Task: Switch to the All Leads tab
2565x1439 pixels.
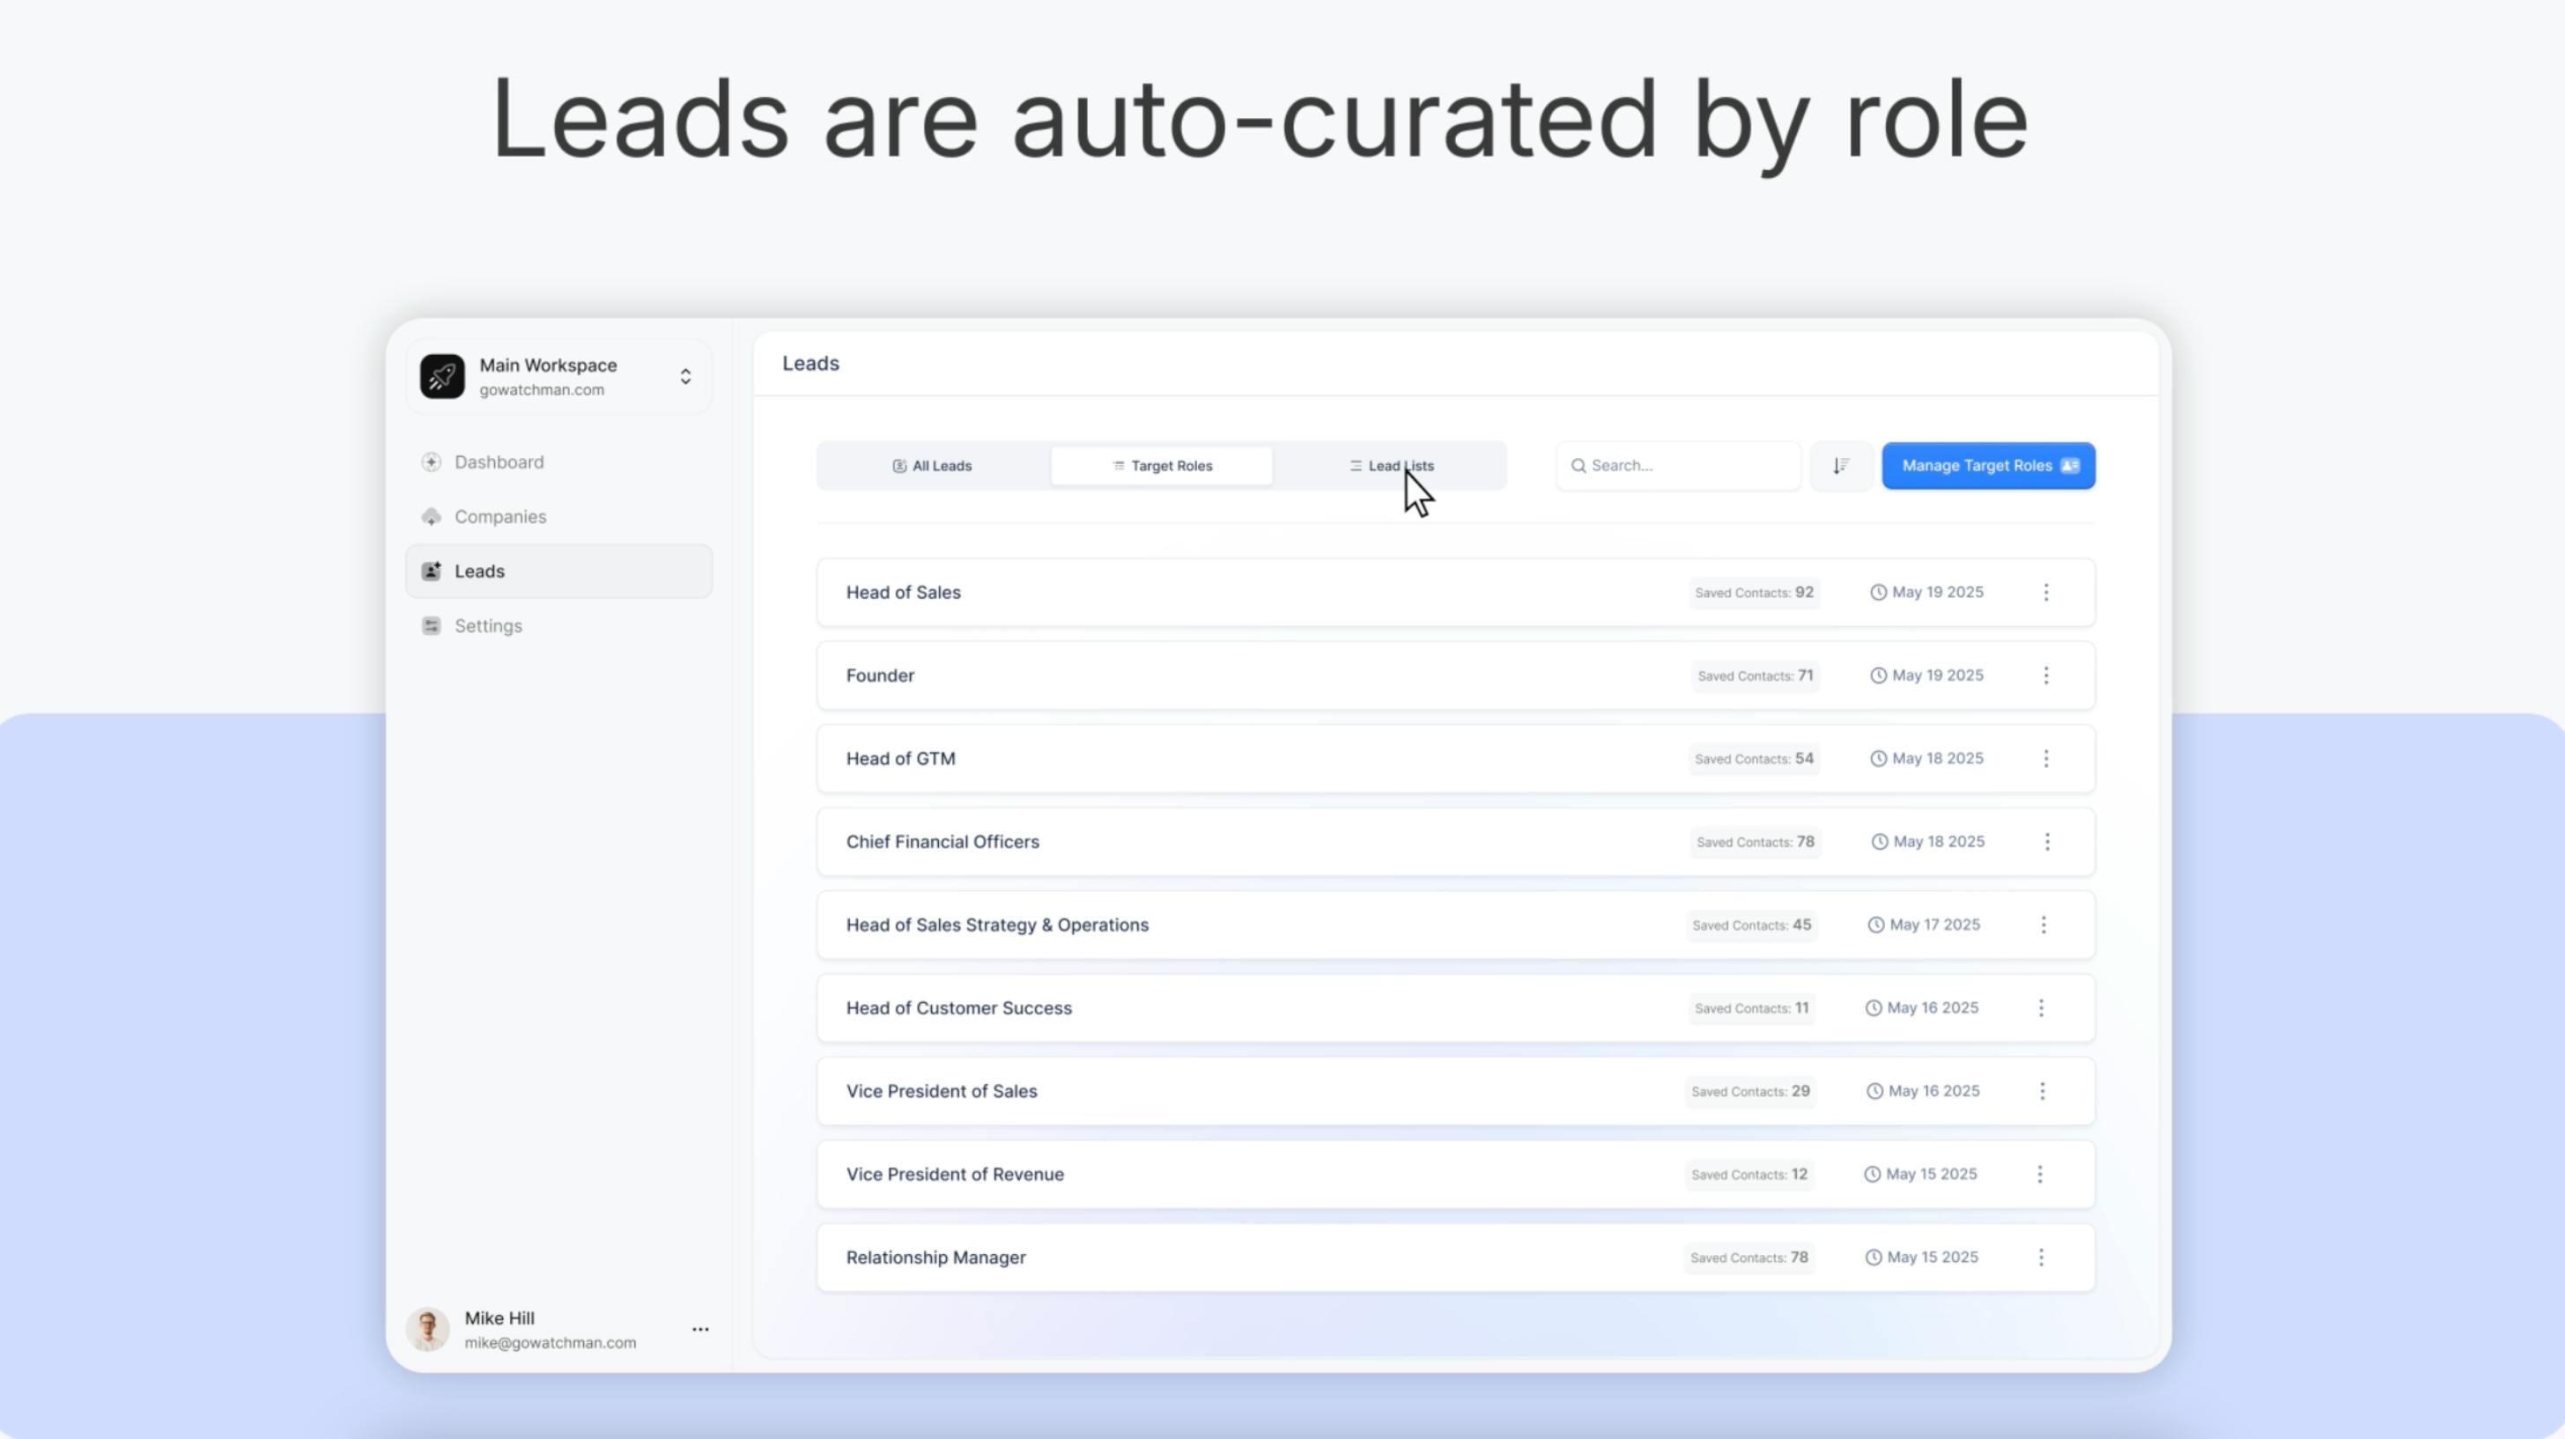Action: [932, 466]
